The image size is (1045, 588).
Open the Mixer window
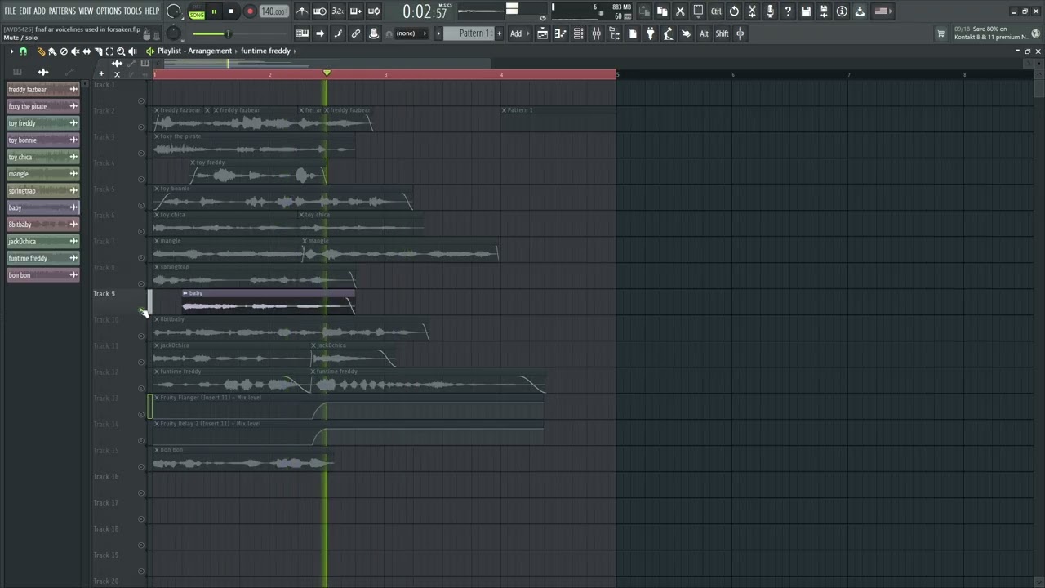click(596, 33)
